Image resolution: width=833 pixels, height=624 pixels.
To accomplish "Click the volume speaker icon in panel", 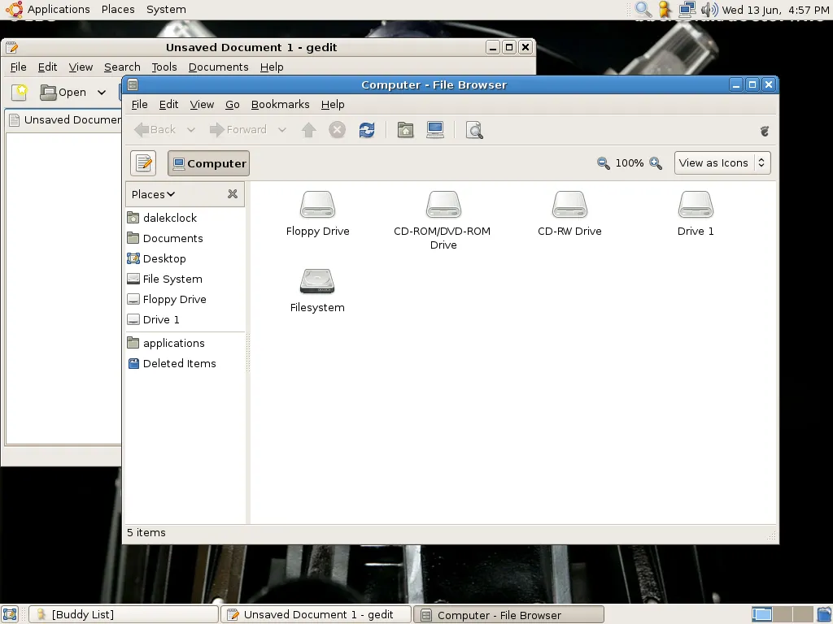I will [709, 10].
